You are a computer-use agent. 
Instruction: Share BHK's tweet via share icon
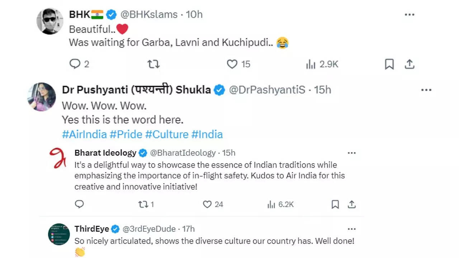410,64
